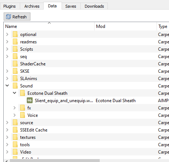The image size is (169, 162).
Task: Collapse the Ecotone Dual Sheath folder
Action: pos(15,93)
